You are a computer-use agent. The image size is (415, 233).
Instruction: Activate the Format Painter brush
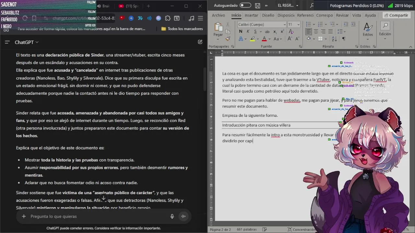[x=228, y=39]
